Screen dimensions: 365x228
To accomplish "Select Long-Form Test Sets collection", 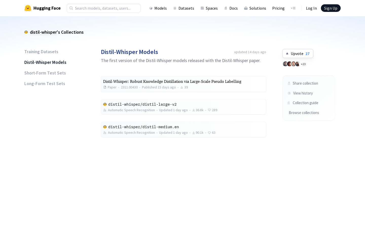I will [x=45, y=84].
